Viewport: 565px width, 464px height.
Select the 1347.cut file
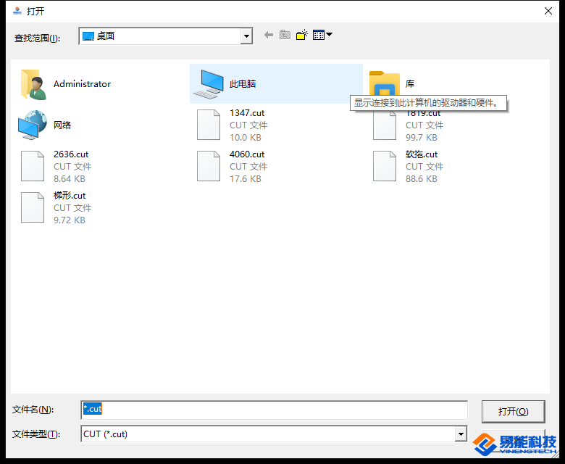pos(246,114)
